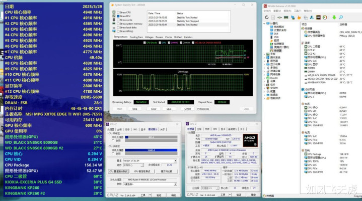This screenshot has height=201, width=362.
Task: Expand the 性能测试 tree node
Action: click(264, 98)
